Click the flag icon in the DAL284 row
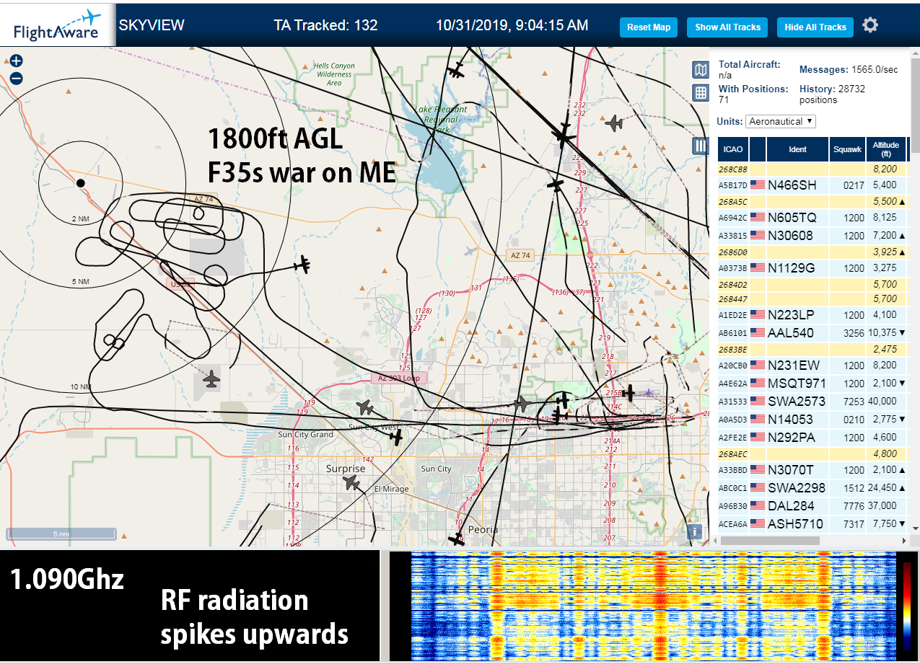The image size is (920, 664). [757, 506]
